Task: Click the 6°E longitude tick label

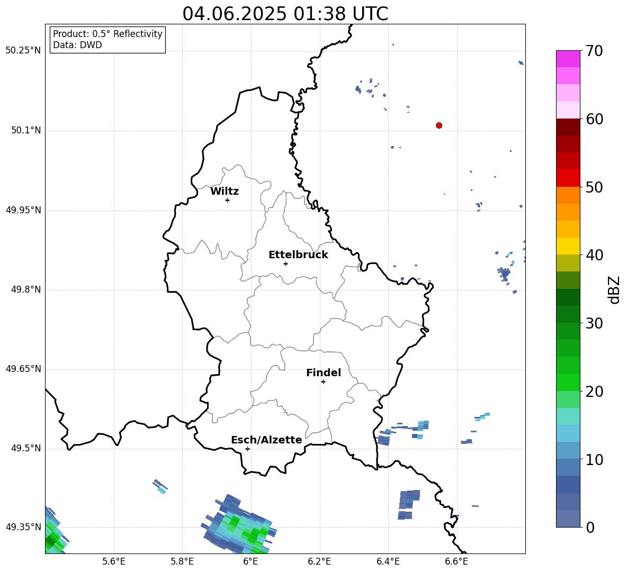Action: click(x=250, y=561)
